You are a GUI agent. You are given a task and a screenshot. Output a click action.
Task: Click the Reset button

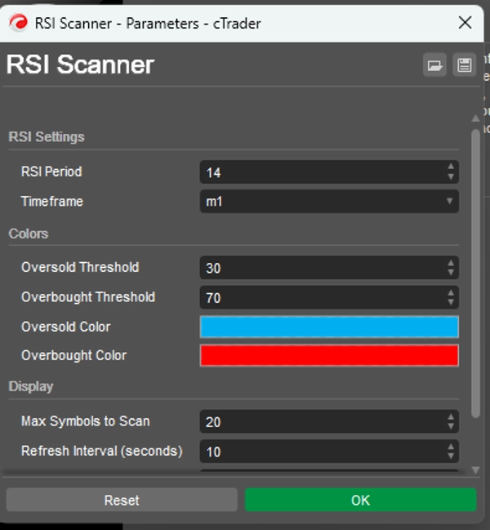click(122, 500)
